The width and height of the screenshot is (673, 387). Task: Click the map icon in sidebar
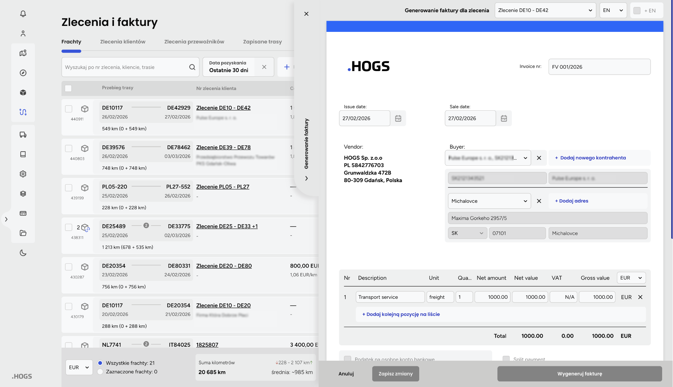coord(23,53)
